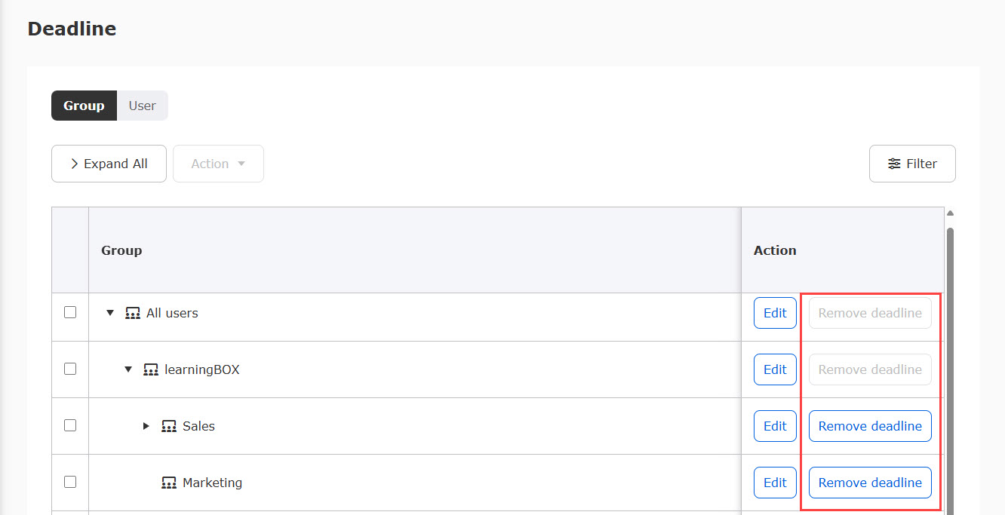Click the filter sliders icon

894,164
